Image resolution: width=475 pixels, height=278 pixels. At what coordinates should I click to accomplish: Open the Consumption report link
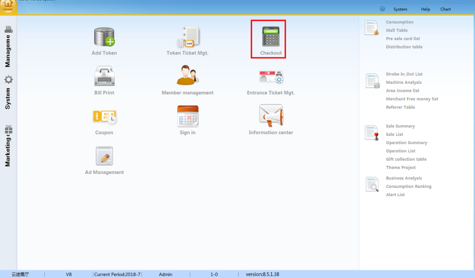[400, 22]
